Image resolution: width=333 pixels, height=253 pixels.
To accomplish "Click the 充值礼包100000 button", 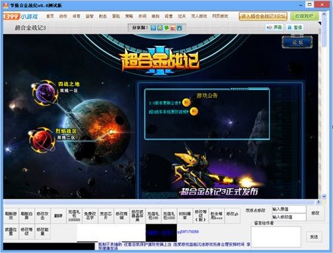I will 74,216.
